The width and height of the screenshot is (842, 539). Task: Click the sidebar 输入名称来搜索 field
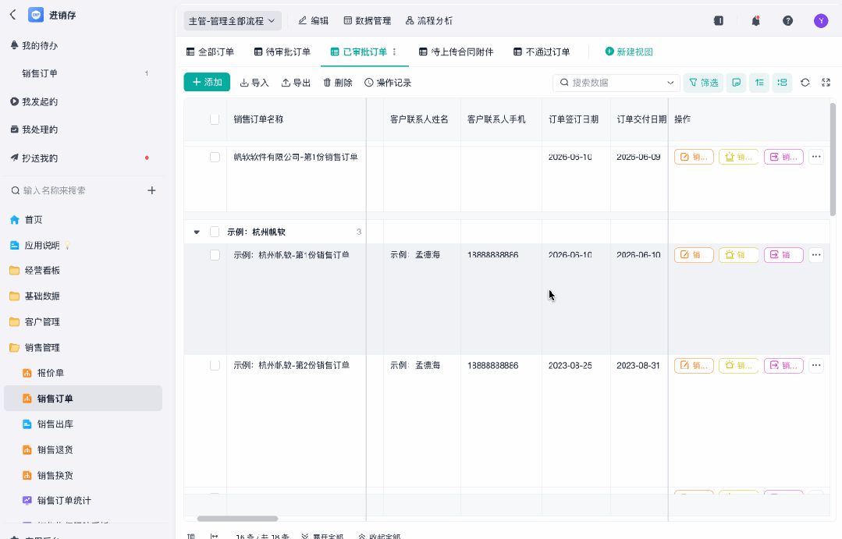point(75,190)
